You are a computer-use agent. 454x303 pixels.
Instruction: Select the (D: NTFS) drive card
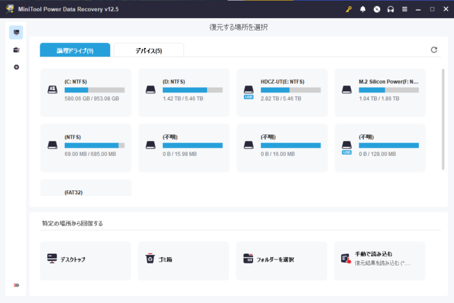tap(184, 93)
